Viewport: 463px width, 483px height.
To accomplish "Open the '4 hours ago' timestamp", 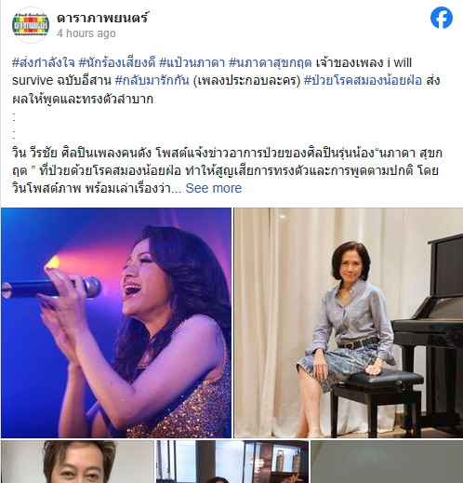I will 86,34.
